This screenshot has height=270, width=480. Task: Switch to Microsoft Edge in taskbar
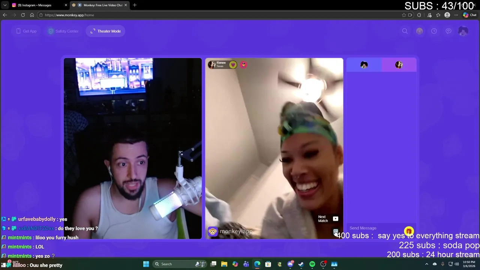coord(257,264)
